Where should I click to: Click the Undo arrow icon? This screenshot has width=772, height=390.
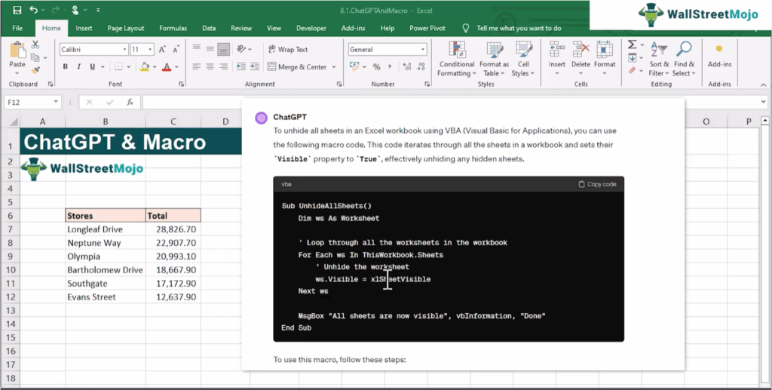pyautogui.click(x=33, y=10)
